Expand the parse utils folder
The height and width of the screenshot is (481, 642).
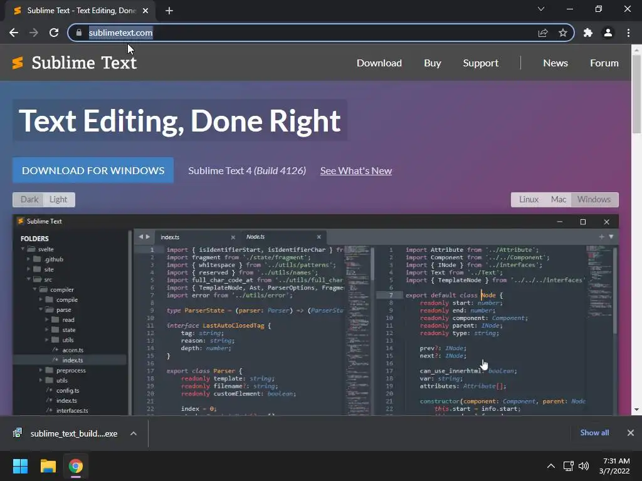pyautogui.click(x=46, y=340)
